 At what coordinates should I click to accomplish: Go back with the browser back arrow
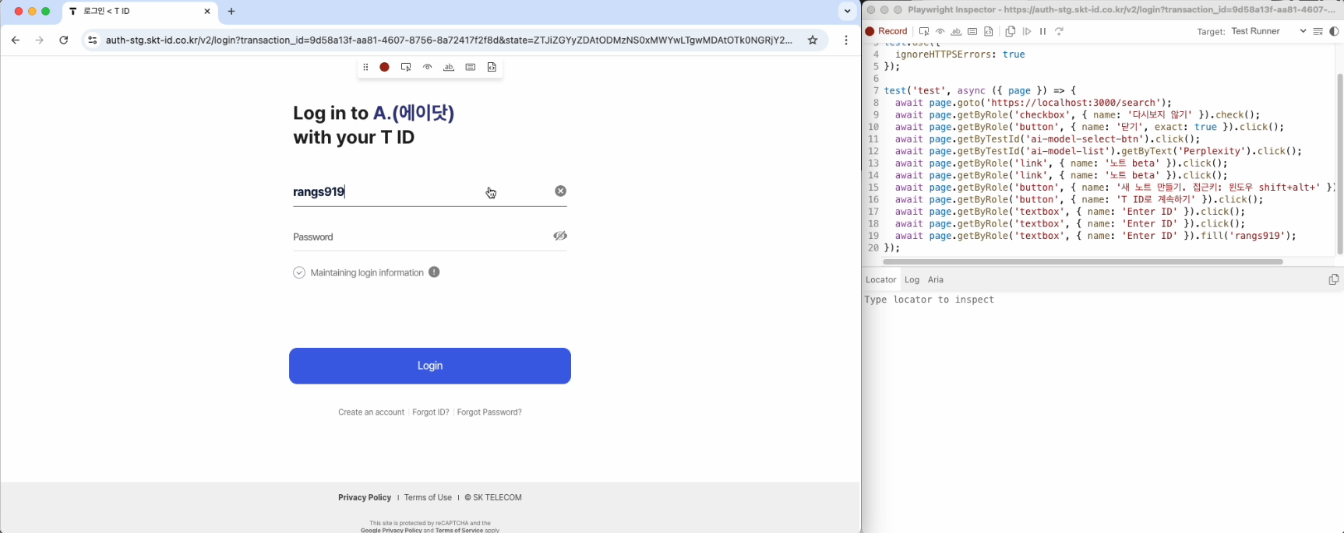(16, 40)
